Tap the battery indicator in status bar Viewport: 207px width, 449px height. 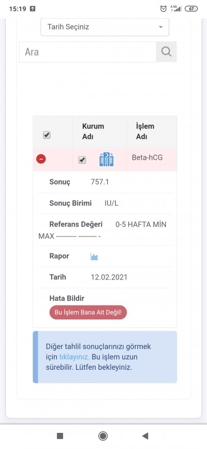(191, 9)
